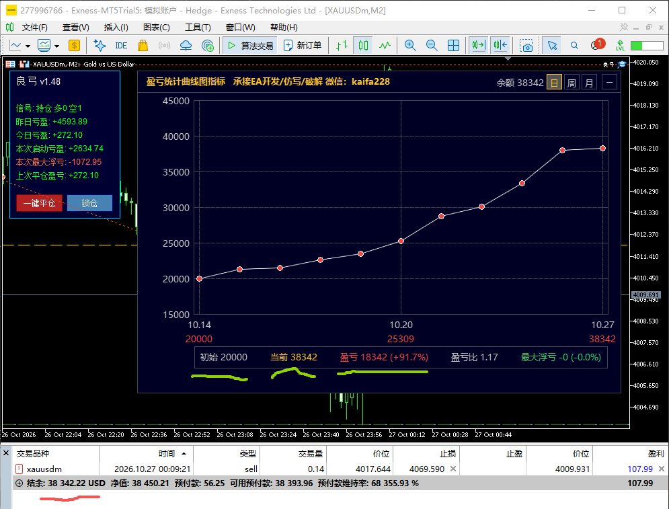The width and height of the screenshot is (669, 509).
Task: Open the 图表(C) menu
Action: 156,28
